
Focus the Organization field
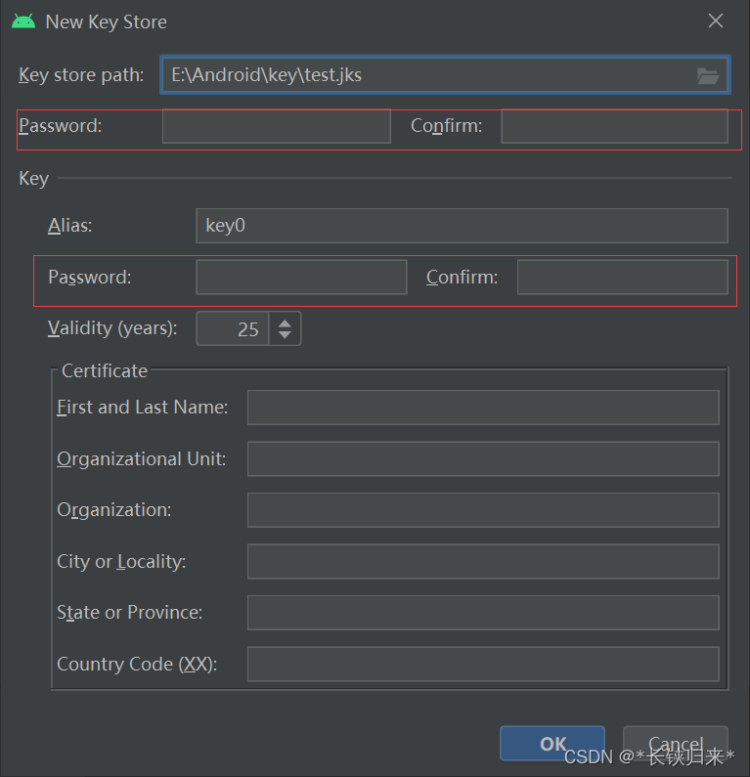click(483, 510)
